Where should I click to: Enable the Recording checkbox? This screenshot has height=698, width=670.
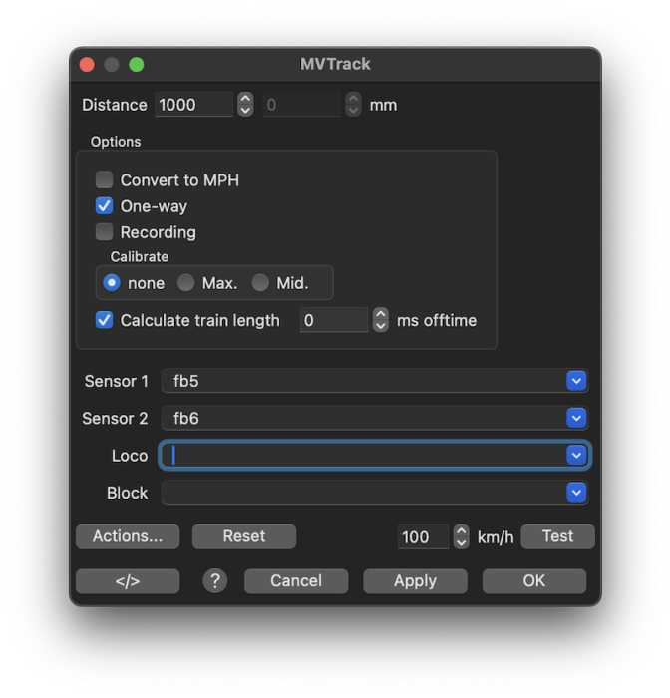pos(105,232)
